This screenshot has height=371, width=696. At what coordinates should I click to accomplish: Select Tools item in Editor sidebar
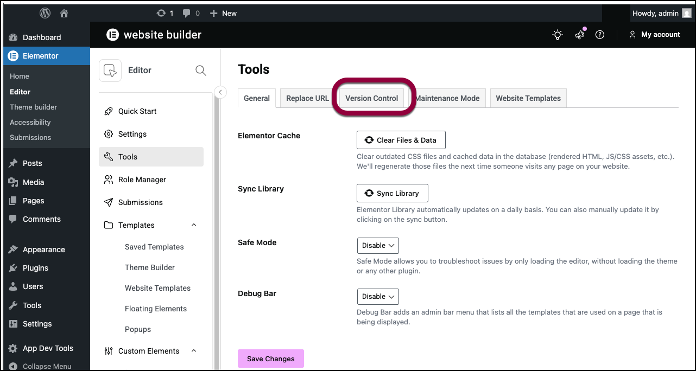pyautogui.click(x=151, y=157)
